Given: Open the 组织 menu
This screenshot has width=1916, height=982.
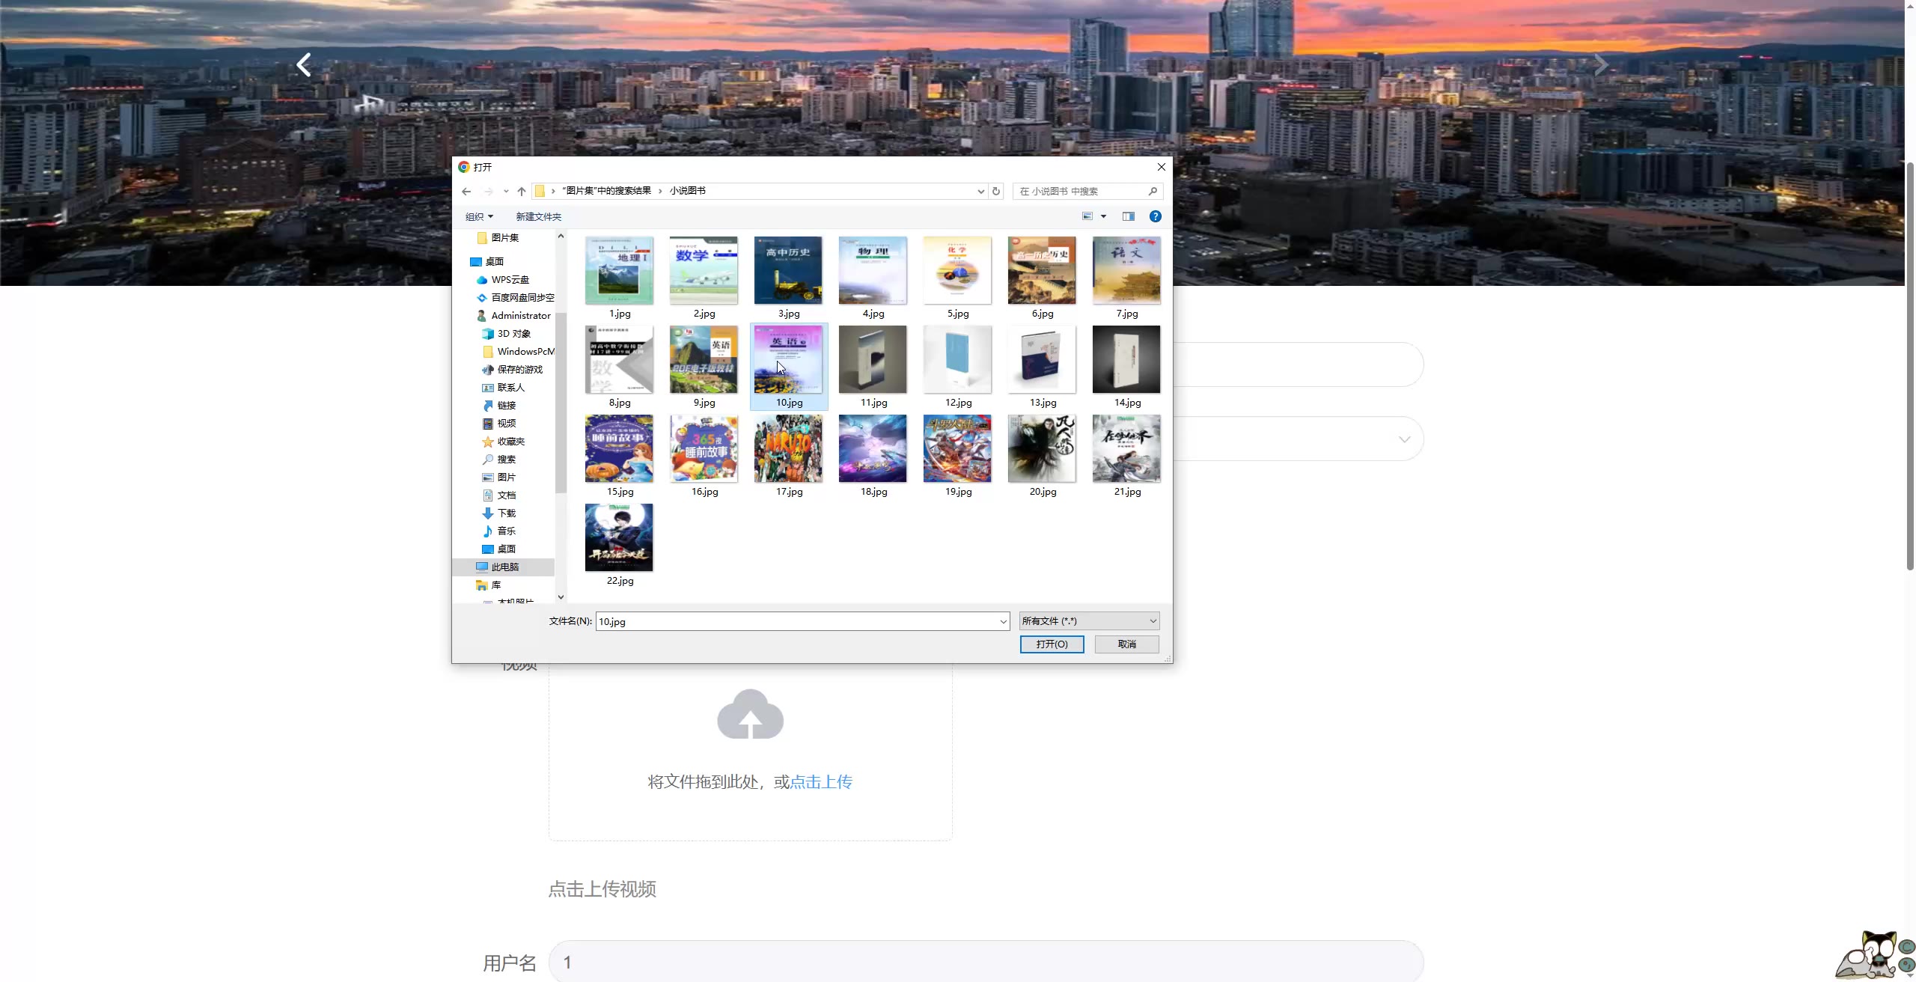Looking at the screenshot, I should coord(479,216).
